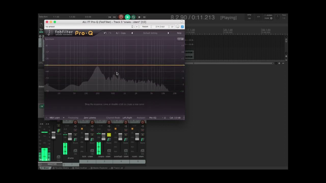326x183 pixels.
Task: Solo the kick - stem track
Action: (92, 135)
